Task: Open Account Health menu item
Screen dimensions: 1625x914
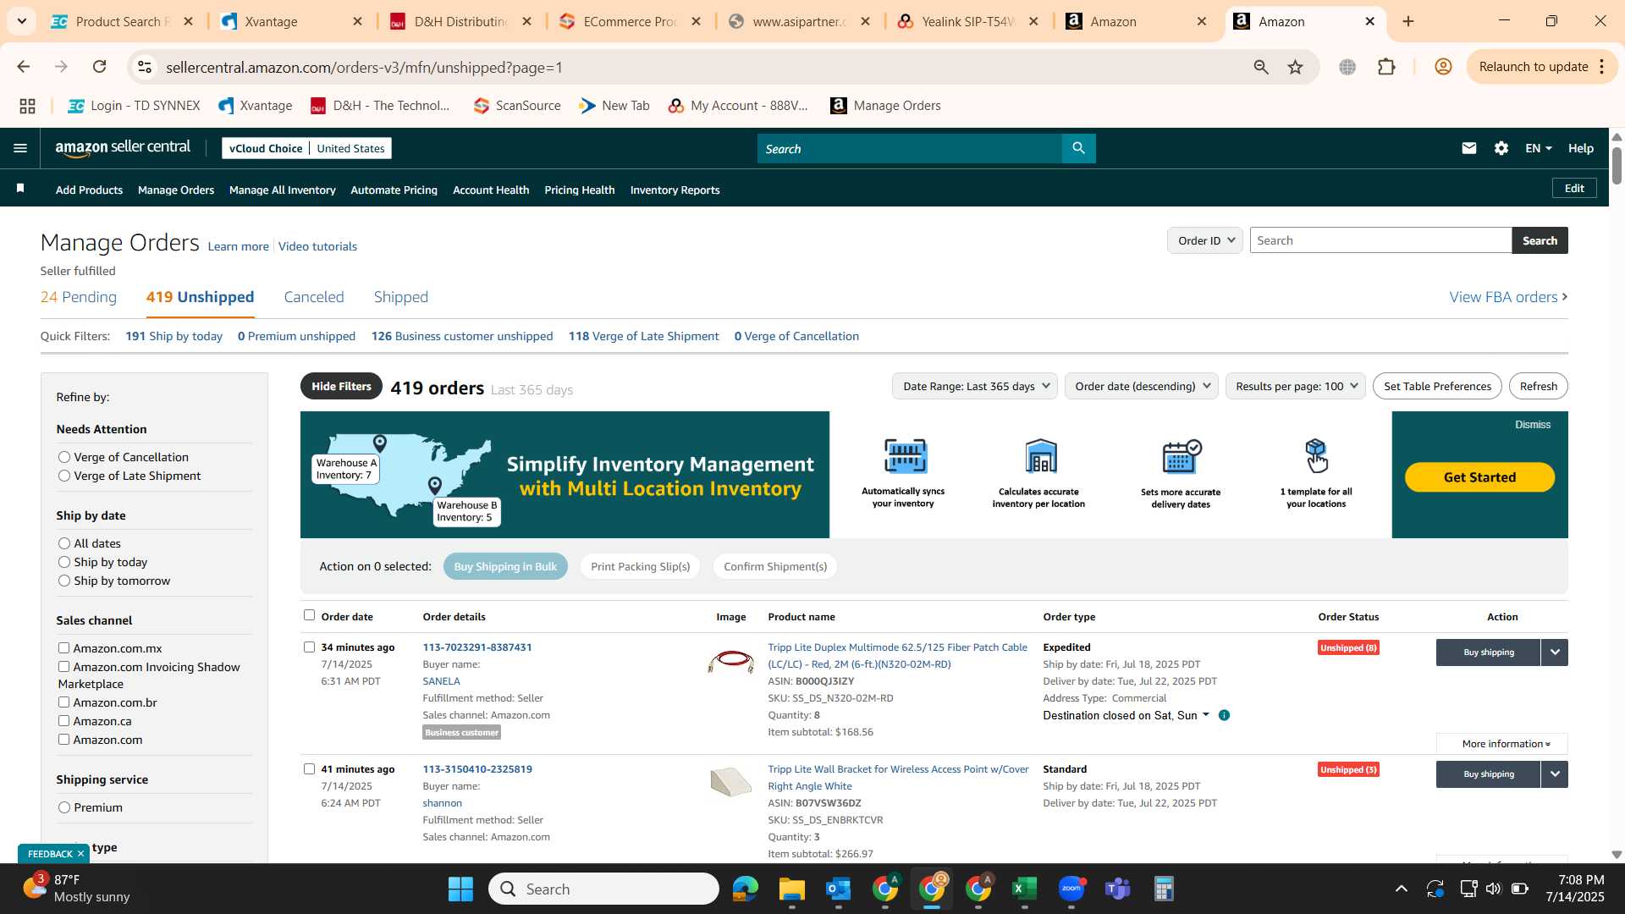Action: 491,190
